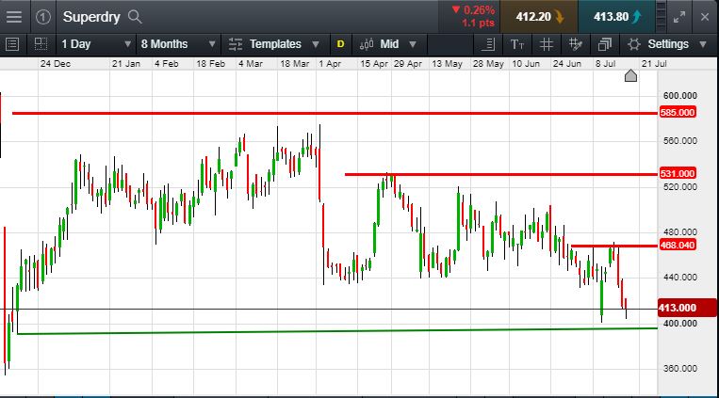Click the 21 Jul date label
Viewport: 719px width, 398px height.
[654, 64]
